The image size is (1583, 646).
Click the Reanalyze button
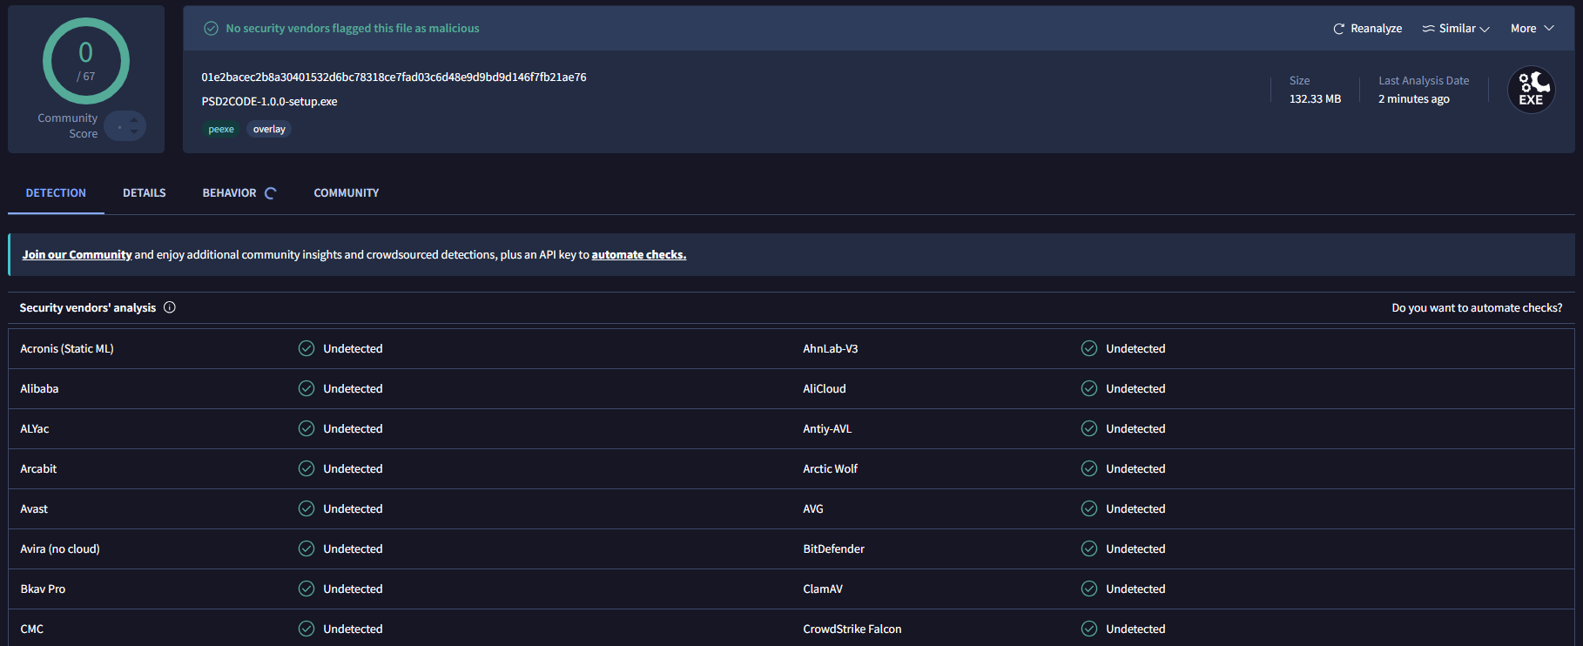tap(1367, 29)
